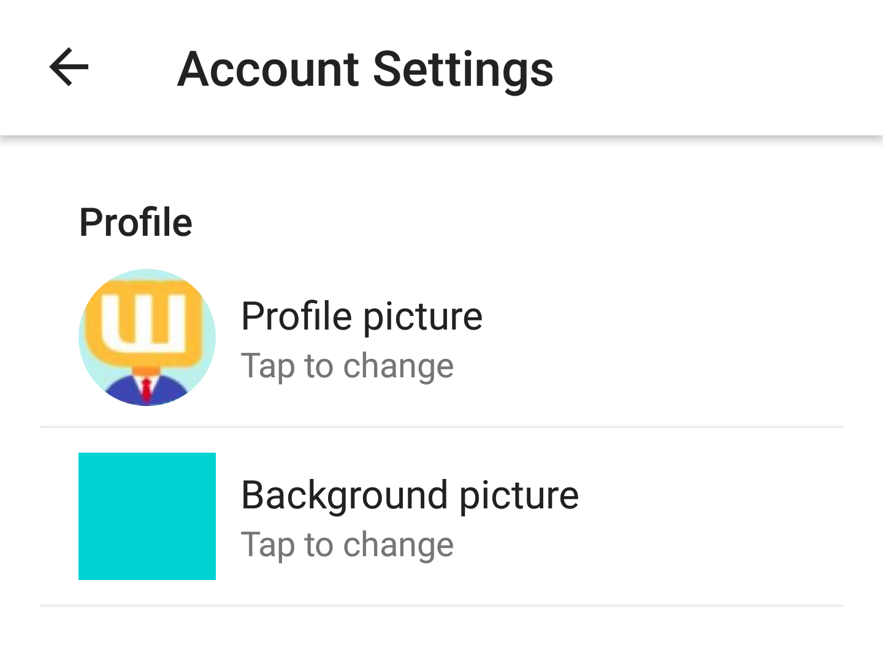
Task: Choose the Background picture row
Action: click(x=442, y=516)
